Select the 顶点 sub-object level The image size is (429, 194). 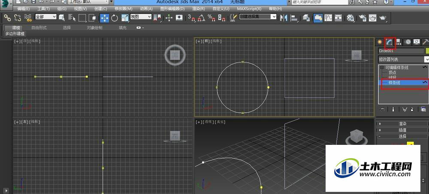[393, 73]
